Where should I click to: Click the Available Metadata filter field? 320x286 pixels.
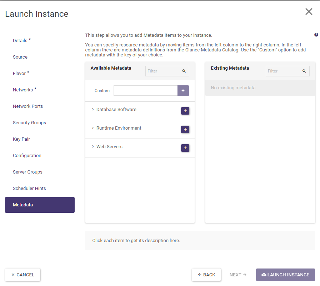[162, 71]
